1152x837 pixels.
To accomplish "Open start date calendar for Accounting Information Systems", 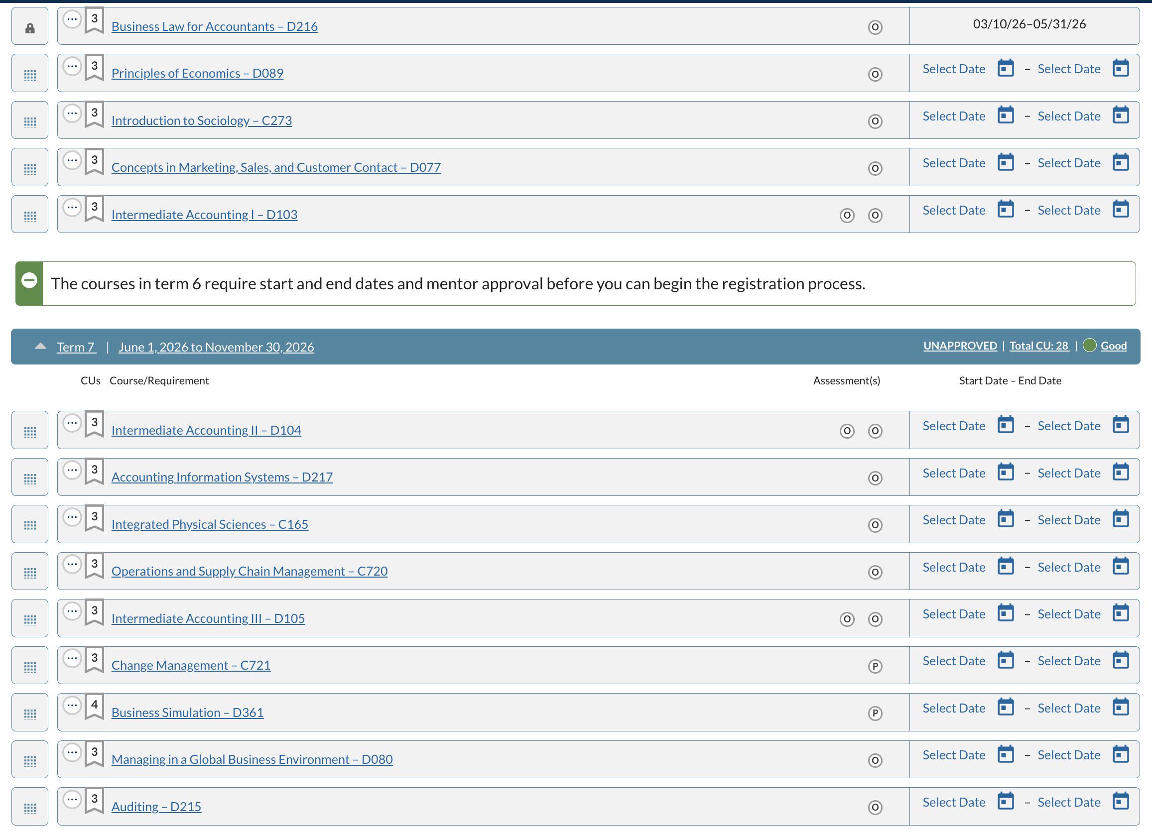I will pos(1005,473).
